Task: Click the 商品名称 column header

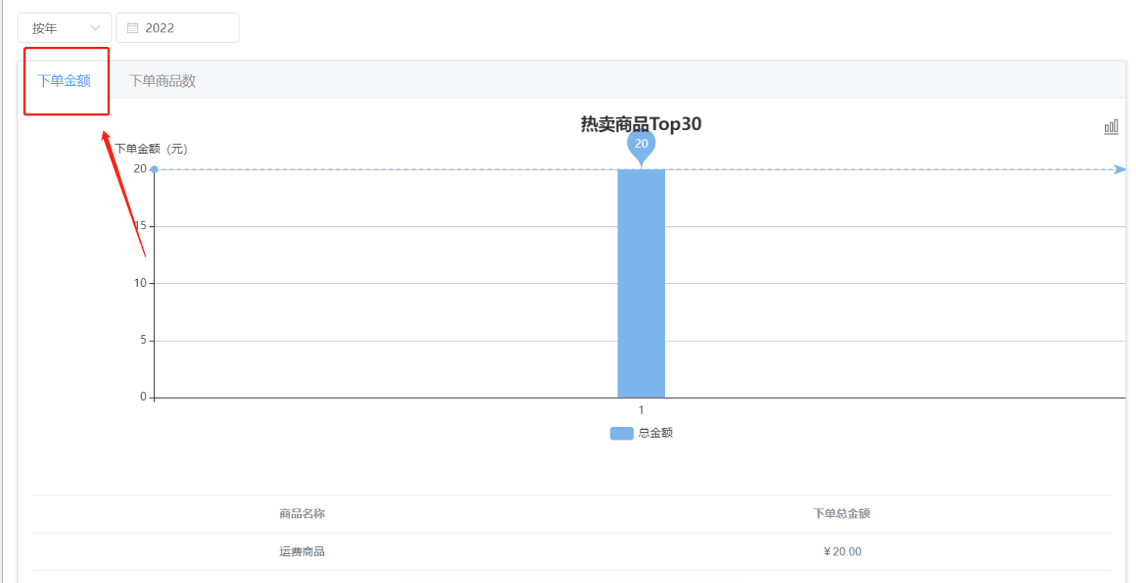Action: tap(302, 514)
